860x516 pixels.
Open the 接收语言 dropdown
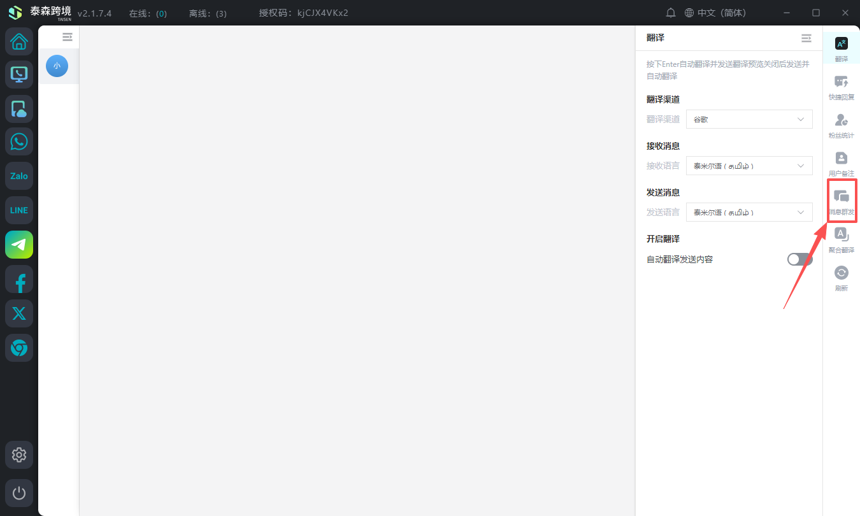click(749, 166)
